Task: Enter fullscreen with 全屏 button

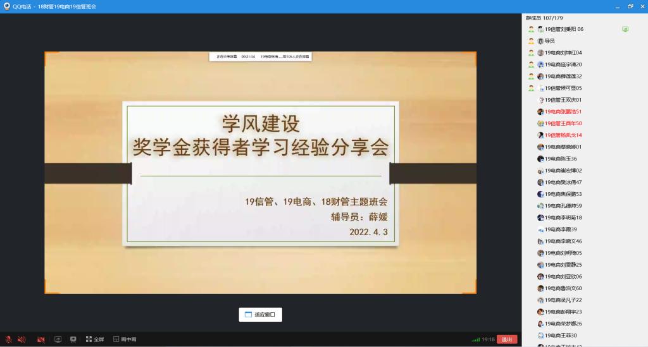Action: click(x=95, y=339)
